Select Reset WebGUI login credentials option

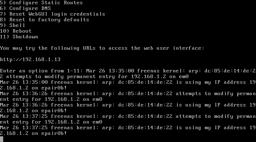coord(53,14)
